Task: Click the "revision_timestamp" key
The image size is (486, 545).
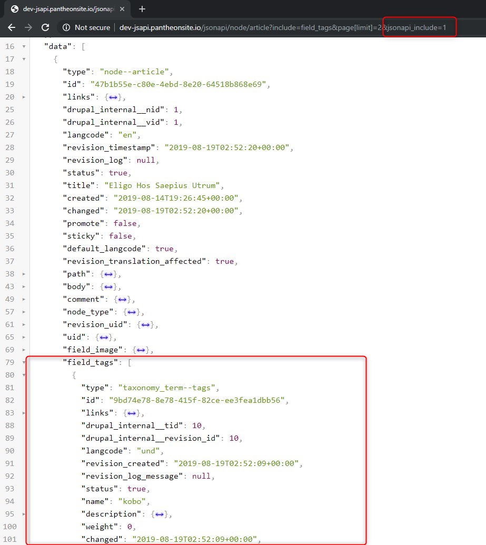Action: click(109, 147)
